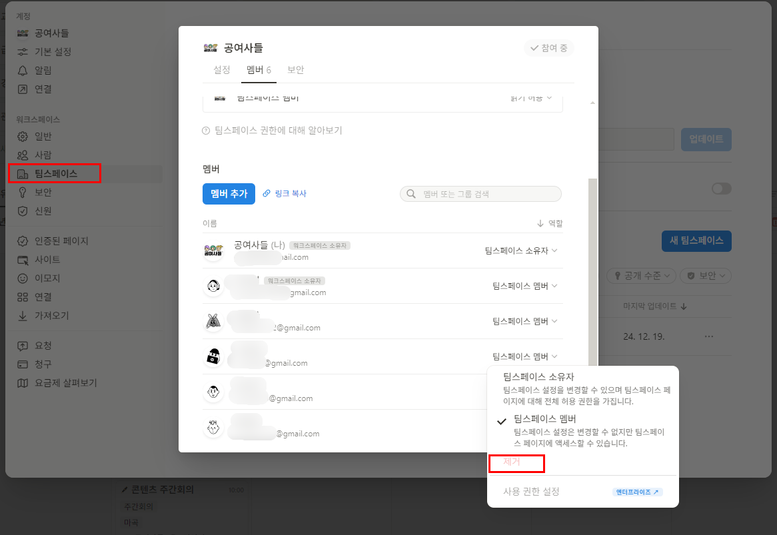Open the 보안 filter dropdown in background

point(706,275)
